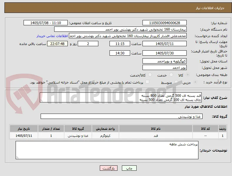Screen dimensions: 232x176
Task: Click the گروه کالا field غذا و نوشیدنی
Action: [x=122, y=116]
